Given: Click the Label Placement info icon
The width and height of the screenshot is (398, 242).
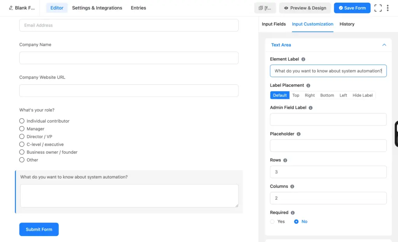Looking at the screenshot, I should coord(308,85).
